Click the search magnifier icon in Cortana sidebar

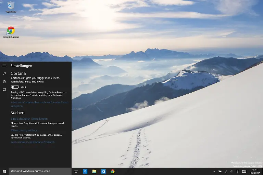(x=4, y=73)
